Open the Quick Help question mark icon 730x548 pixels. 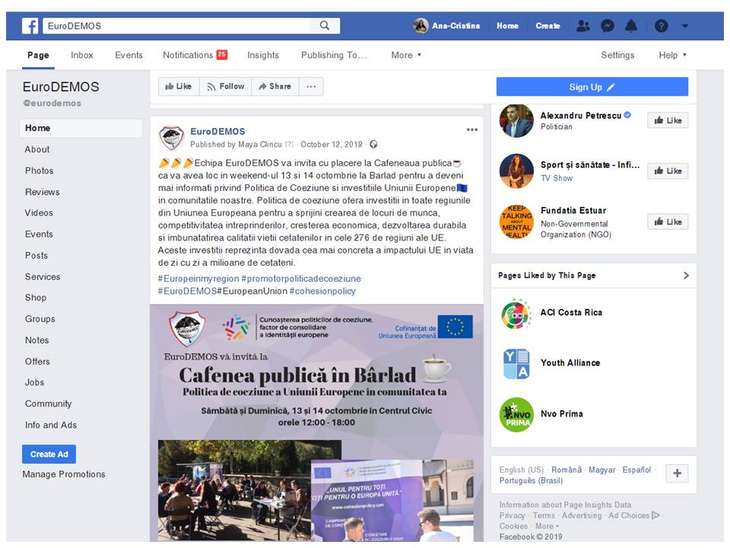point(661,26)
